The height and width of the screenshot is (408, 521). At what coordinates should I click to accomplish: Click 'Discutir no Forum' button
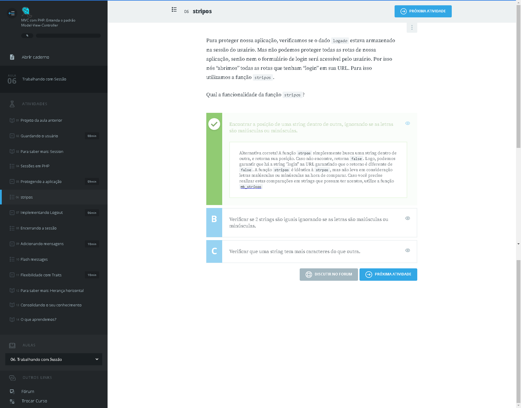pyautogui.click(x=329, y=275)
